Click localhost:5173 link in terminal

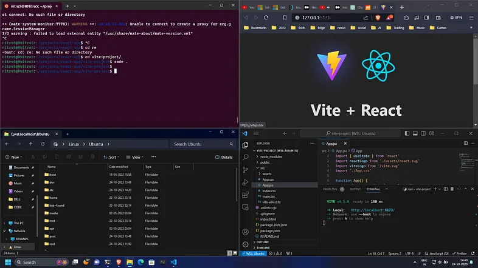pyautogui.click(x=373, y=210)
